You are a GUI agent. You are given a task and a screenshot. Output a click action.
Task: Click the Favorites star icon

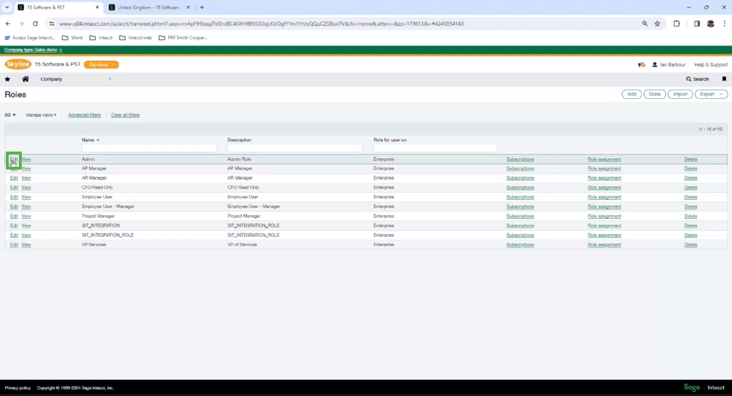[8, 79]
